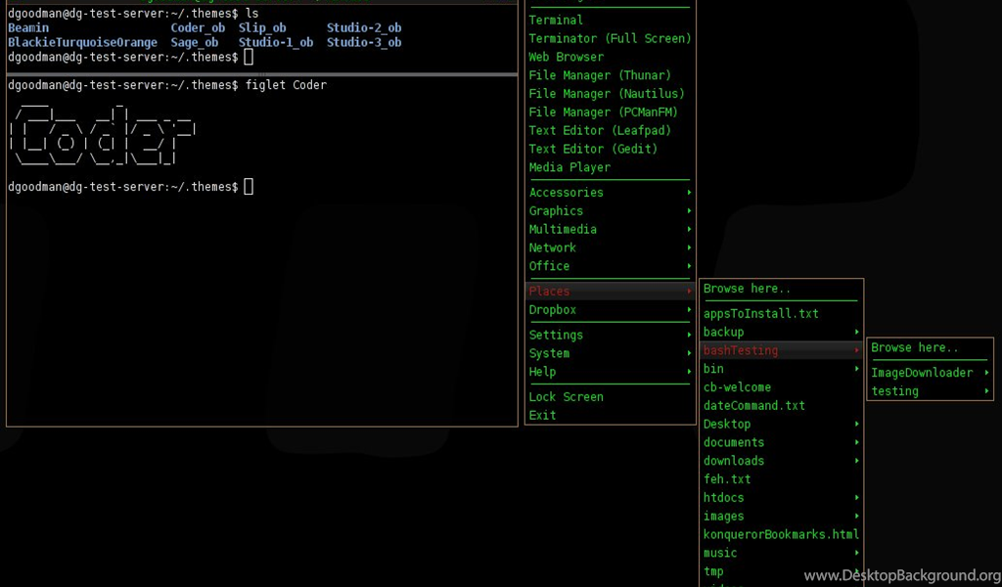Click Studio-2_ob in terminal listing
Image resolution: width=1002 pixels, height=587 pixels.
point(364,28)
